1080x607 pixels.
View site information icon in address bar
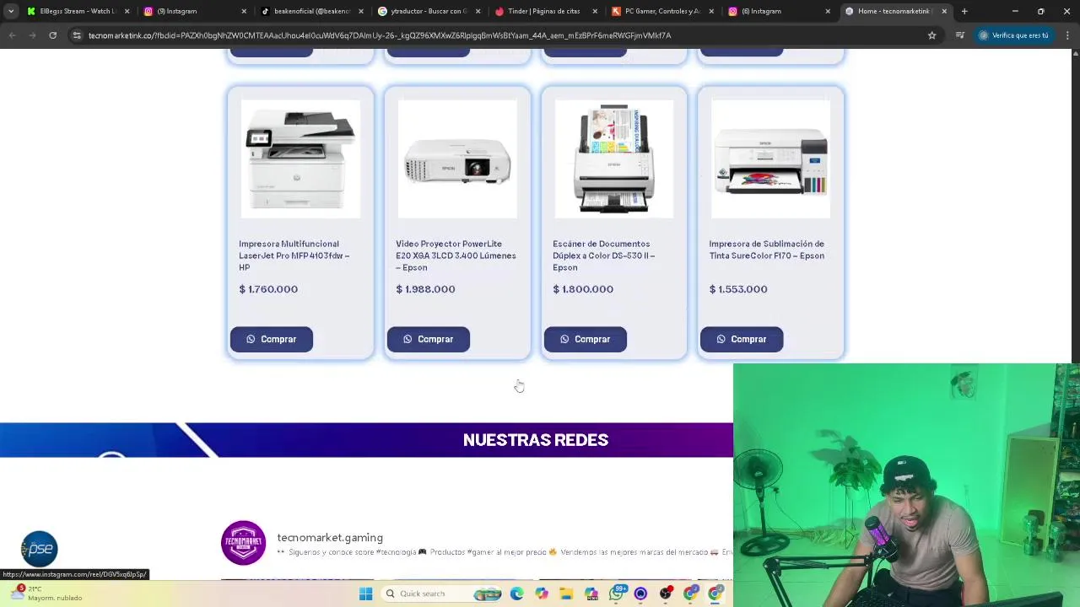pos(77,35)
